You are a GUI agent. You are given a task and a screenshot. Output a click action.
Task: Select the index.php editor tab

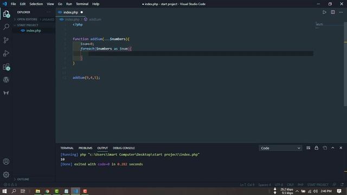(x=70, y=12)
